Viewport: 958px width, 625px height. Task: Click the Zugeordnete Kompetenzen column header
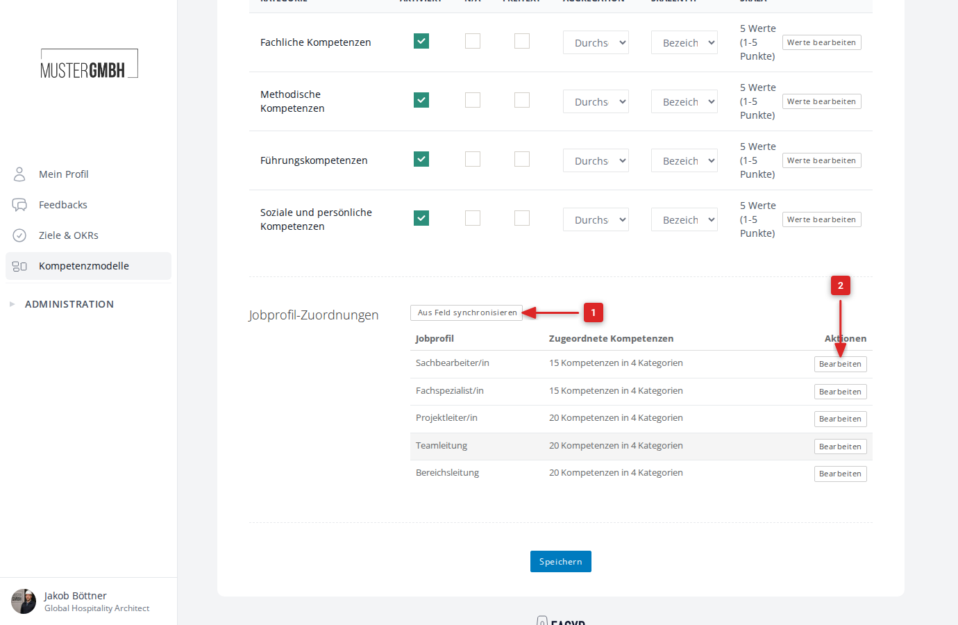coord(611,339)
